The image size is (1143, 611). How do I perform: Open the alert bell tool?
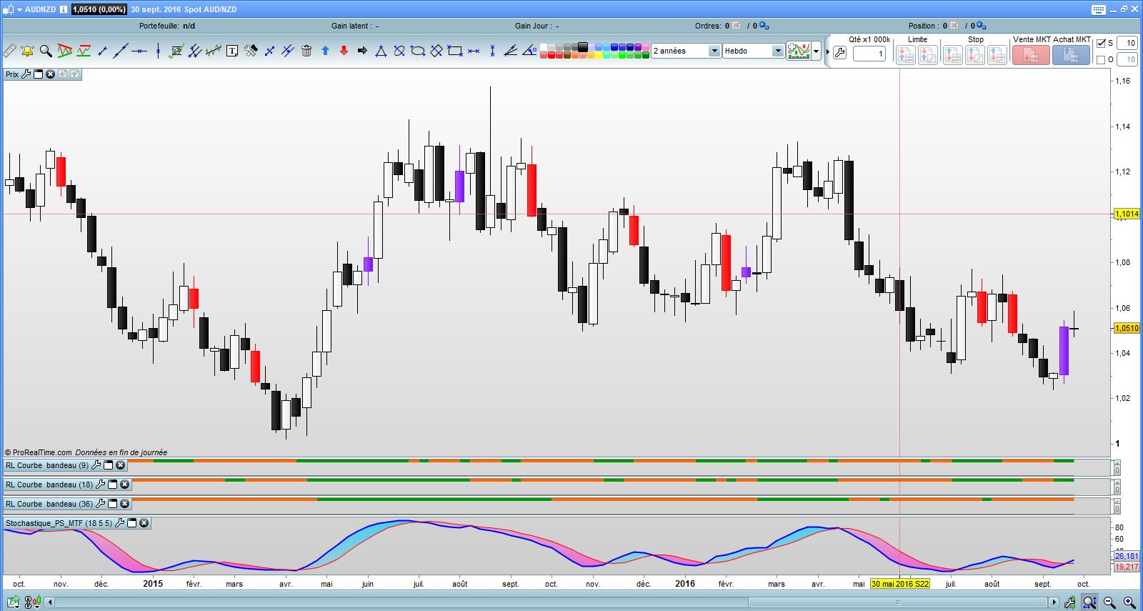tap(27, 51)
